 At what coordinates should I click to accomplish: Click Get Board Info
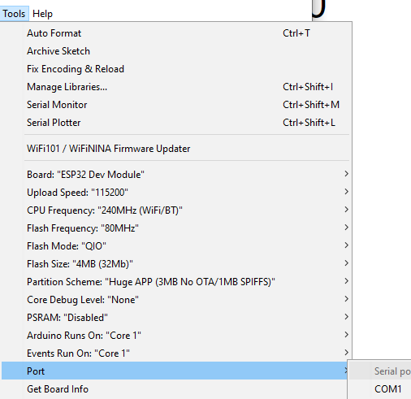(x=175, y=389)
